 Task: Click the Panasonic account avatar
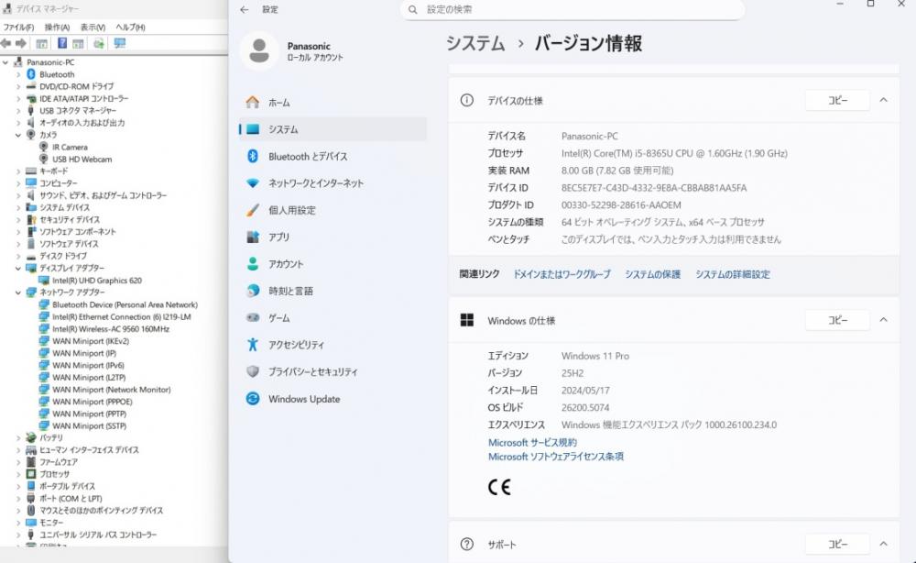click(x=259, y=50)
